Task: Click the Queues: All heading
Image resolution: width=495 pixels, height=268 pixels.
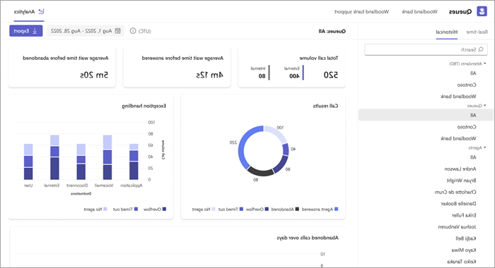Action: pos(332,31)
